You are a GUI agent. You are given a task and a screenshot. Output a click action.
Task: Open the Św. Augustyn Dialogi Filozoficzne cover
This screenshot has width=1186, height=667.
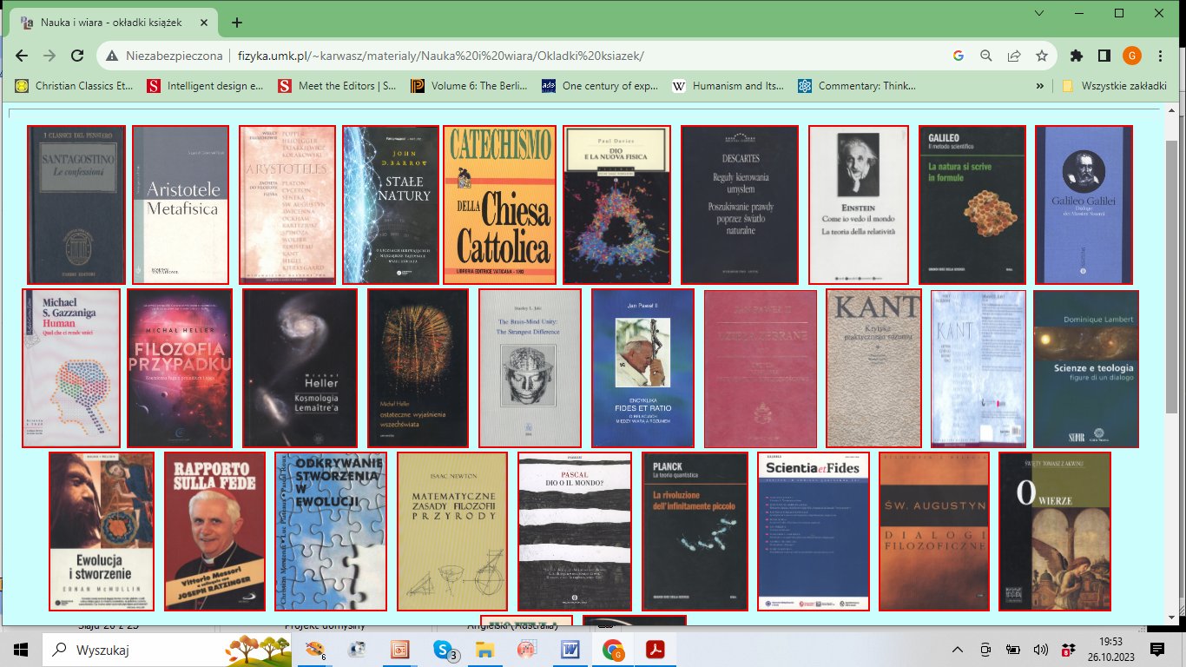pos(934,532)
